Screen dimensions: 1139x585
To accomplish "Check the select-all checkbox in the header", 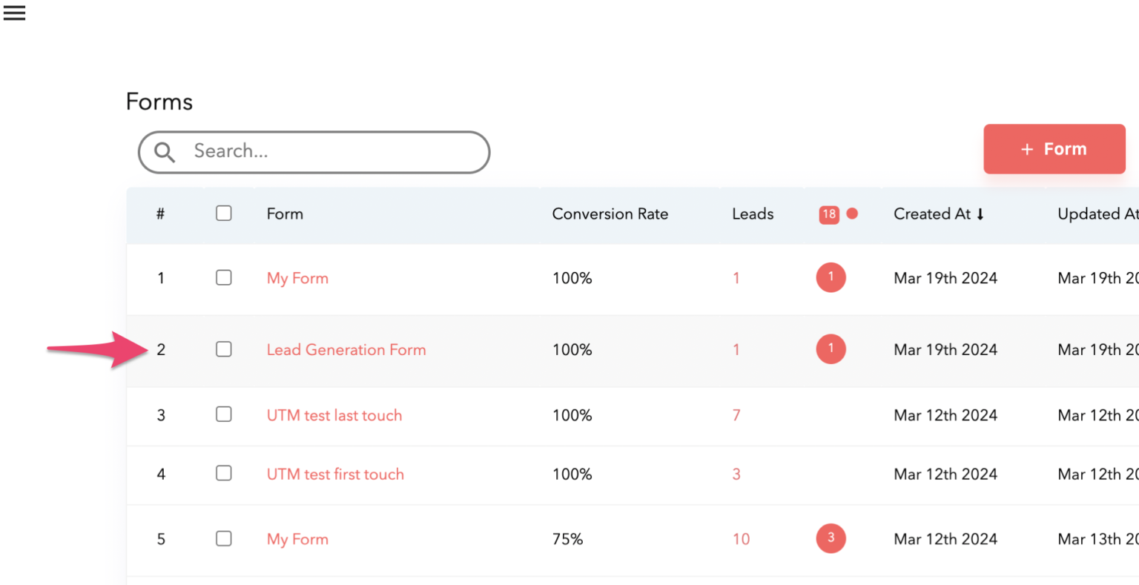I will click(223, 213).
